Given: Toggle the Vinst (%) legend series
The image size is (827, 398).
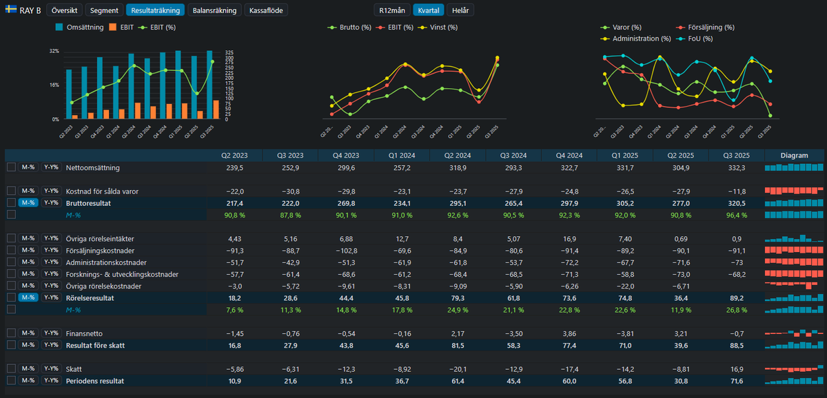Looking at the screenshot, I should [x=438, y=28].
